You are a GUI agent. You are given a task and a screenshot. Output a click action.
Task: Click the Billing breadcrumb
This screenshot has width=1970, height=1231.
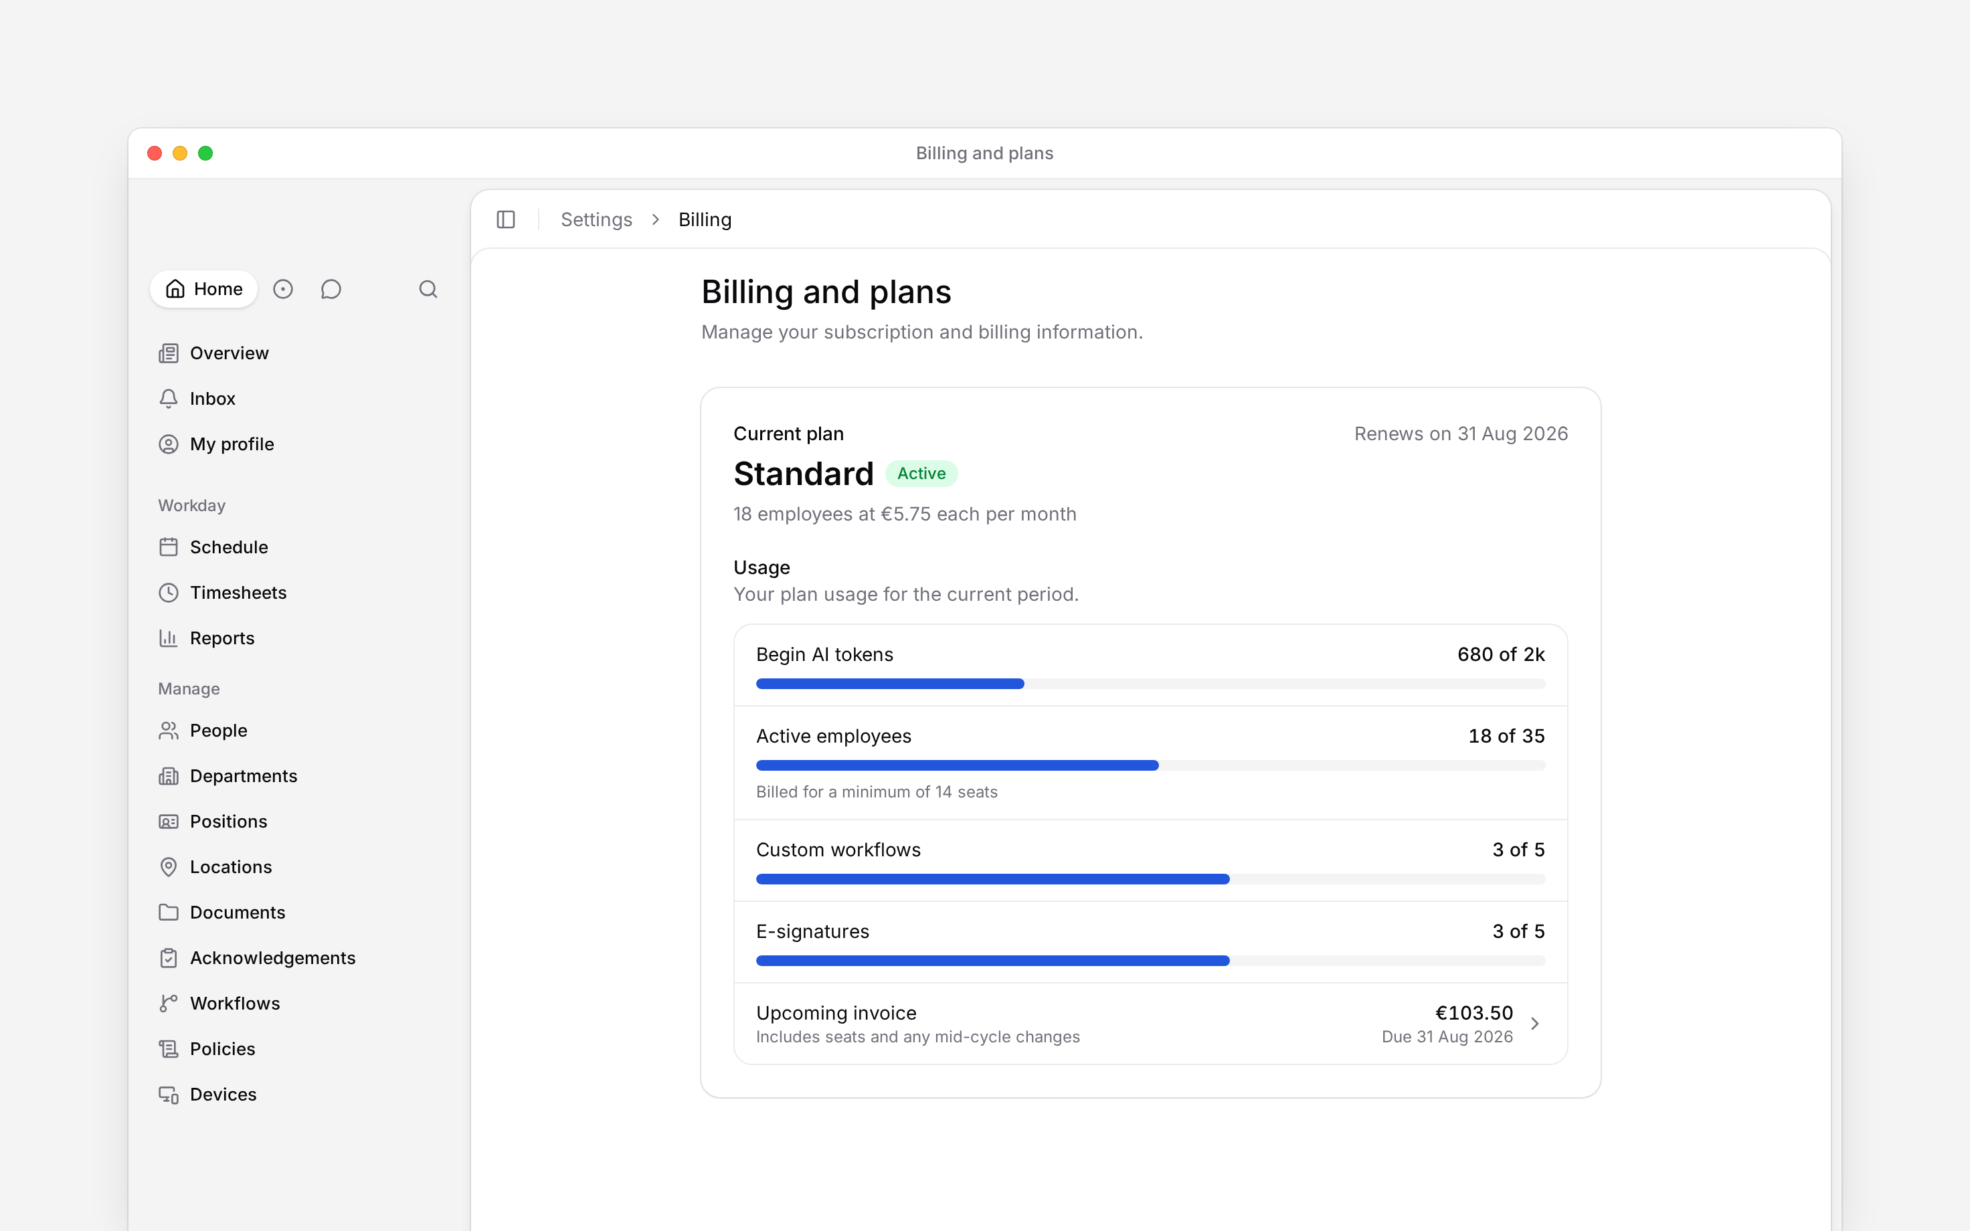[x=705, y=220]
